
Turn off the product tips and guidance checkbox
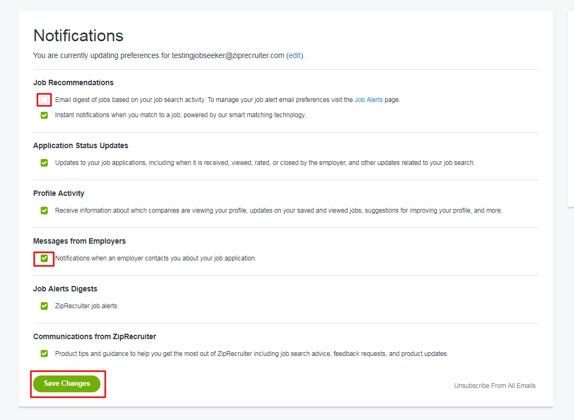[x=44, y=354]
